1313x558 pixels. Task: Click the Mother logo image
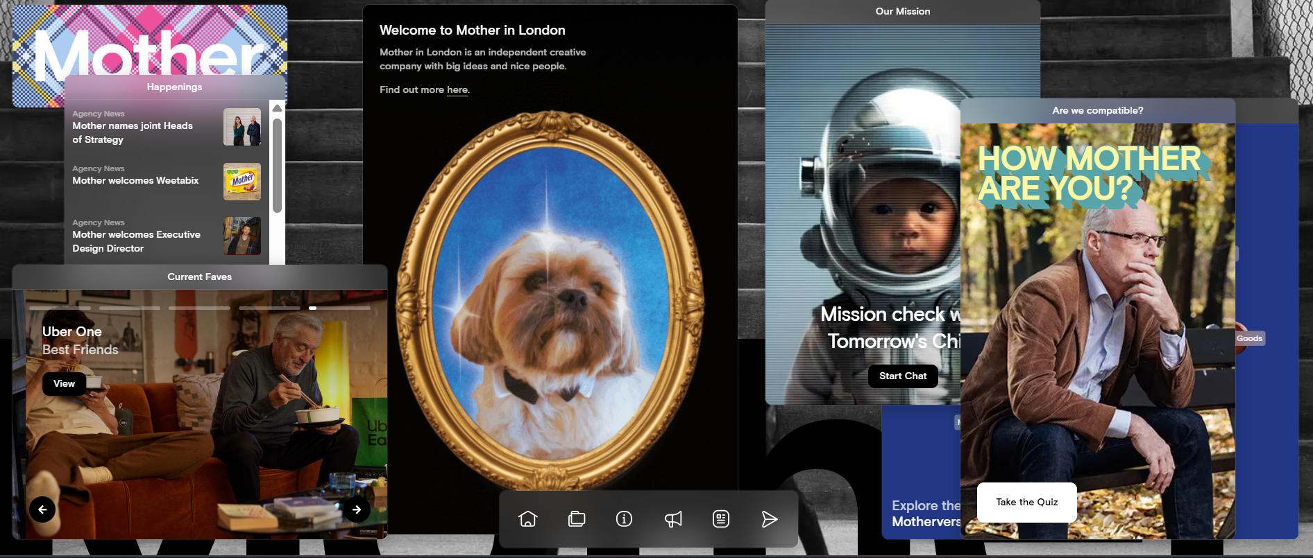(150, 43)
